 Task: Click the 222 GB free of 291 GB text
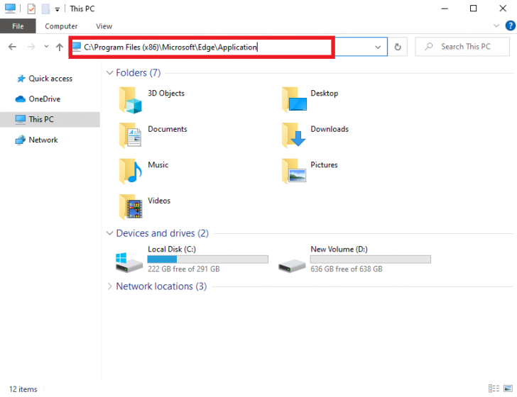tap(184, 269)
